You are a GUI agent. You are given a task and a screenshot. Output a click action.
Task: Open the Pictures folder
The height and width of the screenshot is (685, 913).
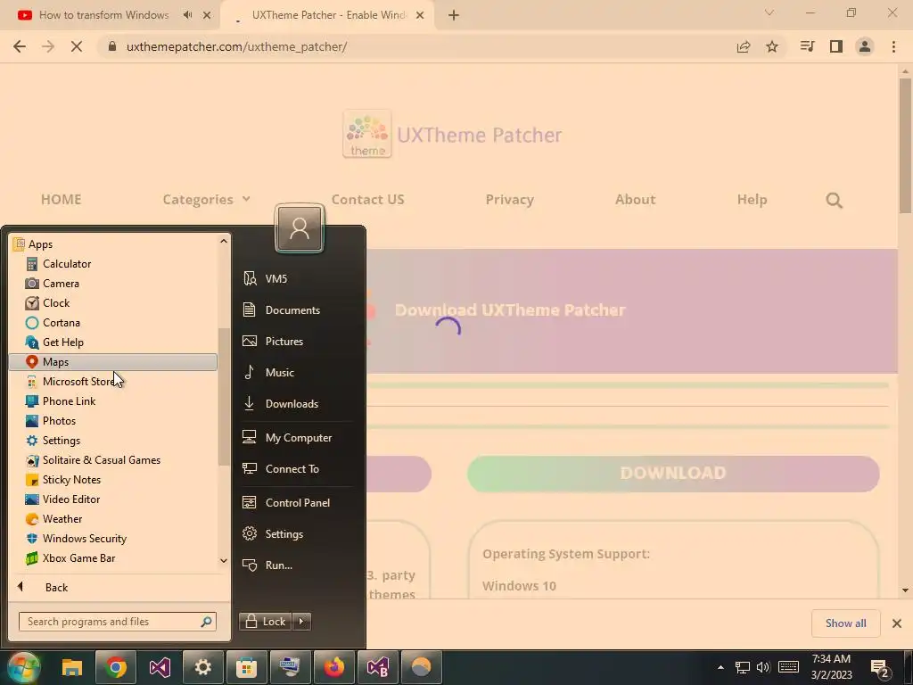pos(298,342)
